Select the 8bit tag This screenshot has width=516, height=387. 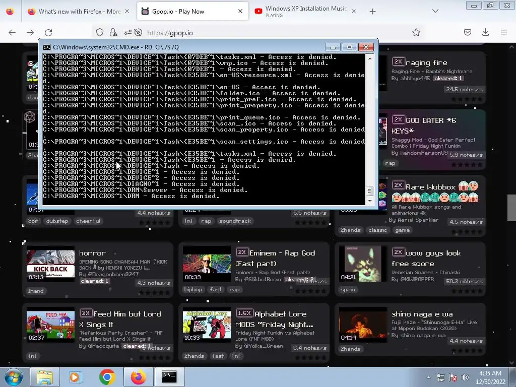click(33, 221)
